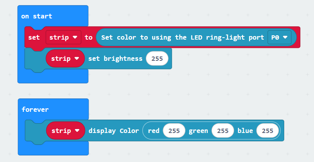Select the on start block header
The height and width of the screenshot is (162, 314).
coord(36,16)
